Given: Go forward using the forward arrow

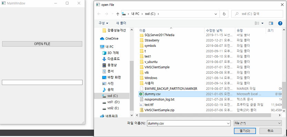Looking at the screenshot, I should tap(106, 14).
